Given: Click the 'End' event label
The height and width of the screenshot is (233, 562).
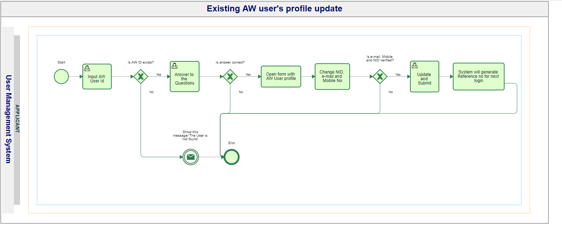Looking at the screenshot, I should (x=232, y=143).
